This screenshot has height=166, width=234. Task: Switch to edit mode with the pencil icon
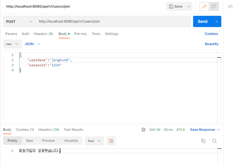pos(204,6)
